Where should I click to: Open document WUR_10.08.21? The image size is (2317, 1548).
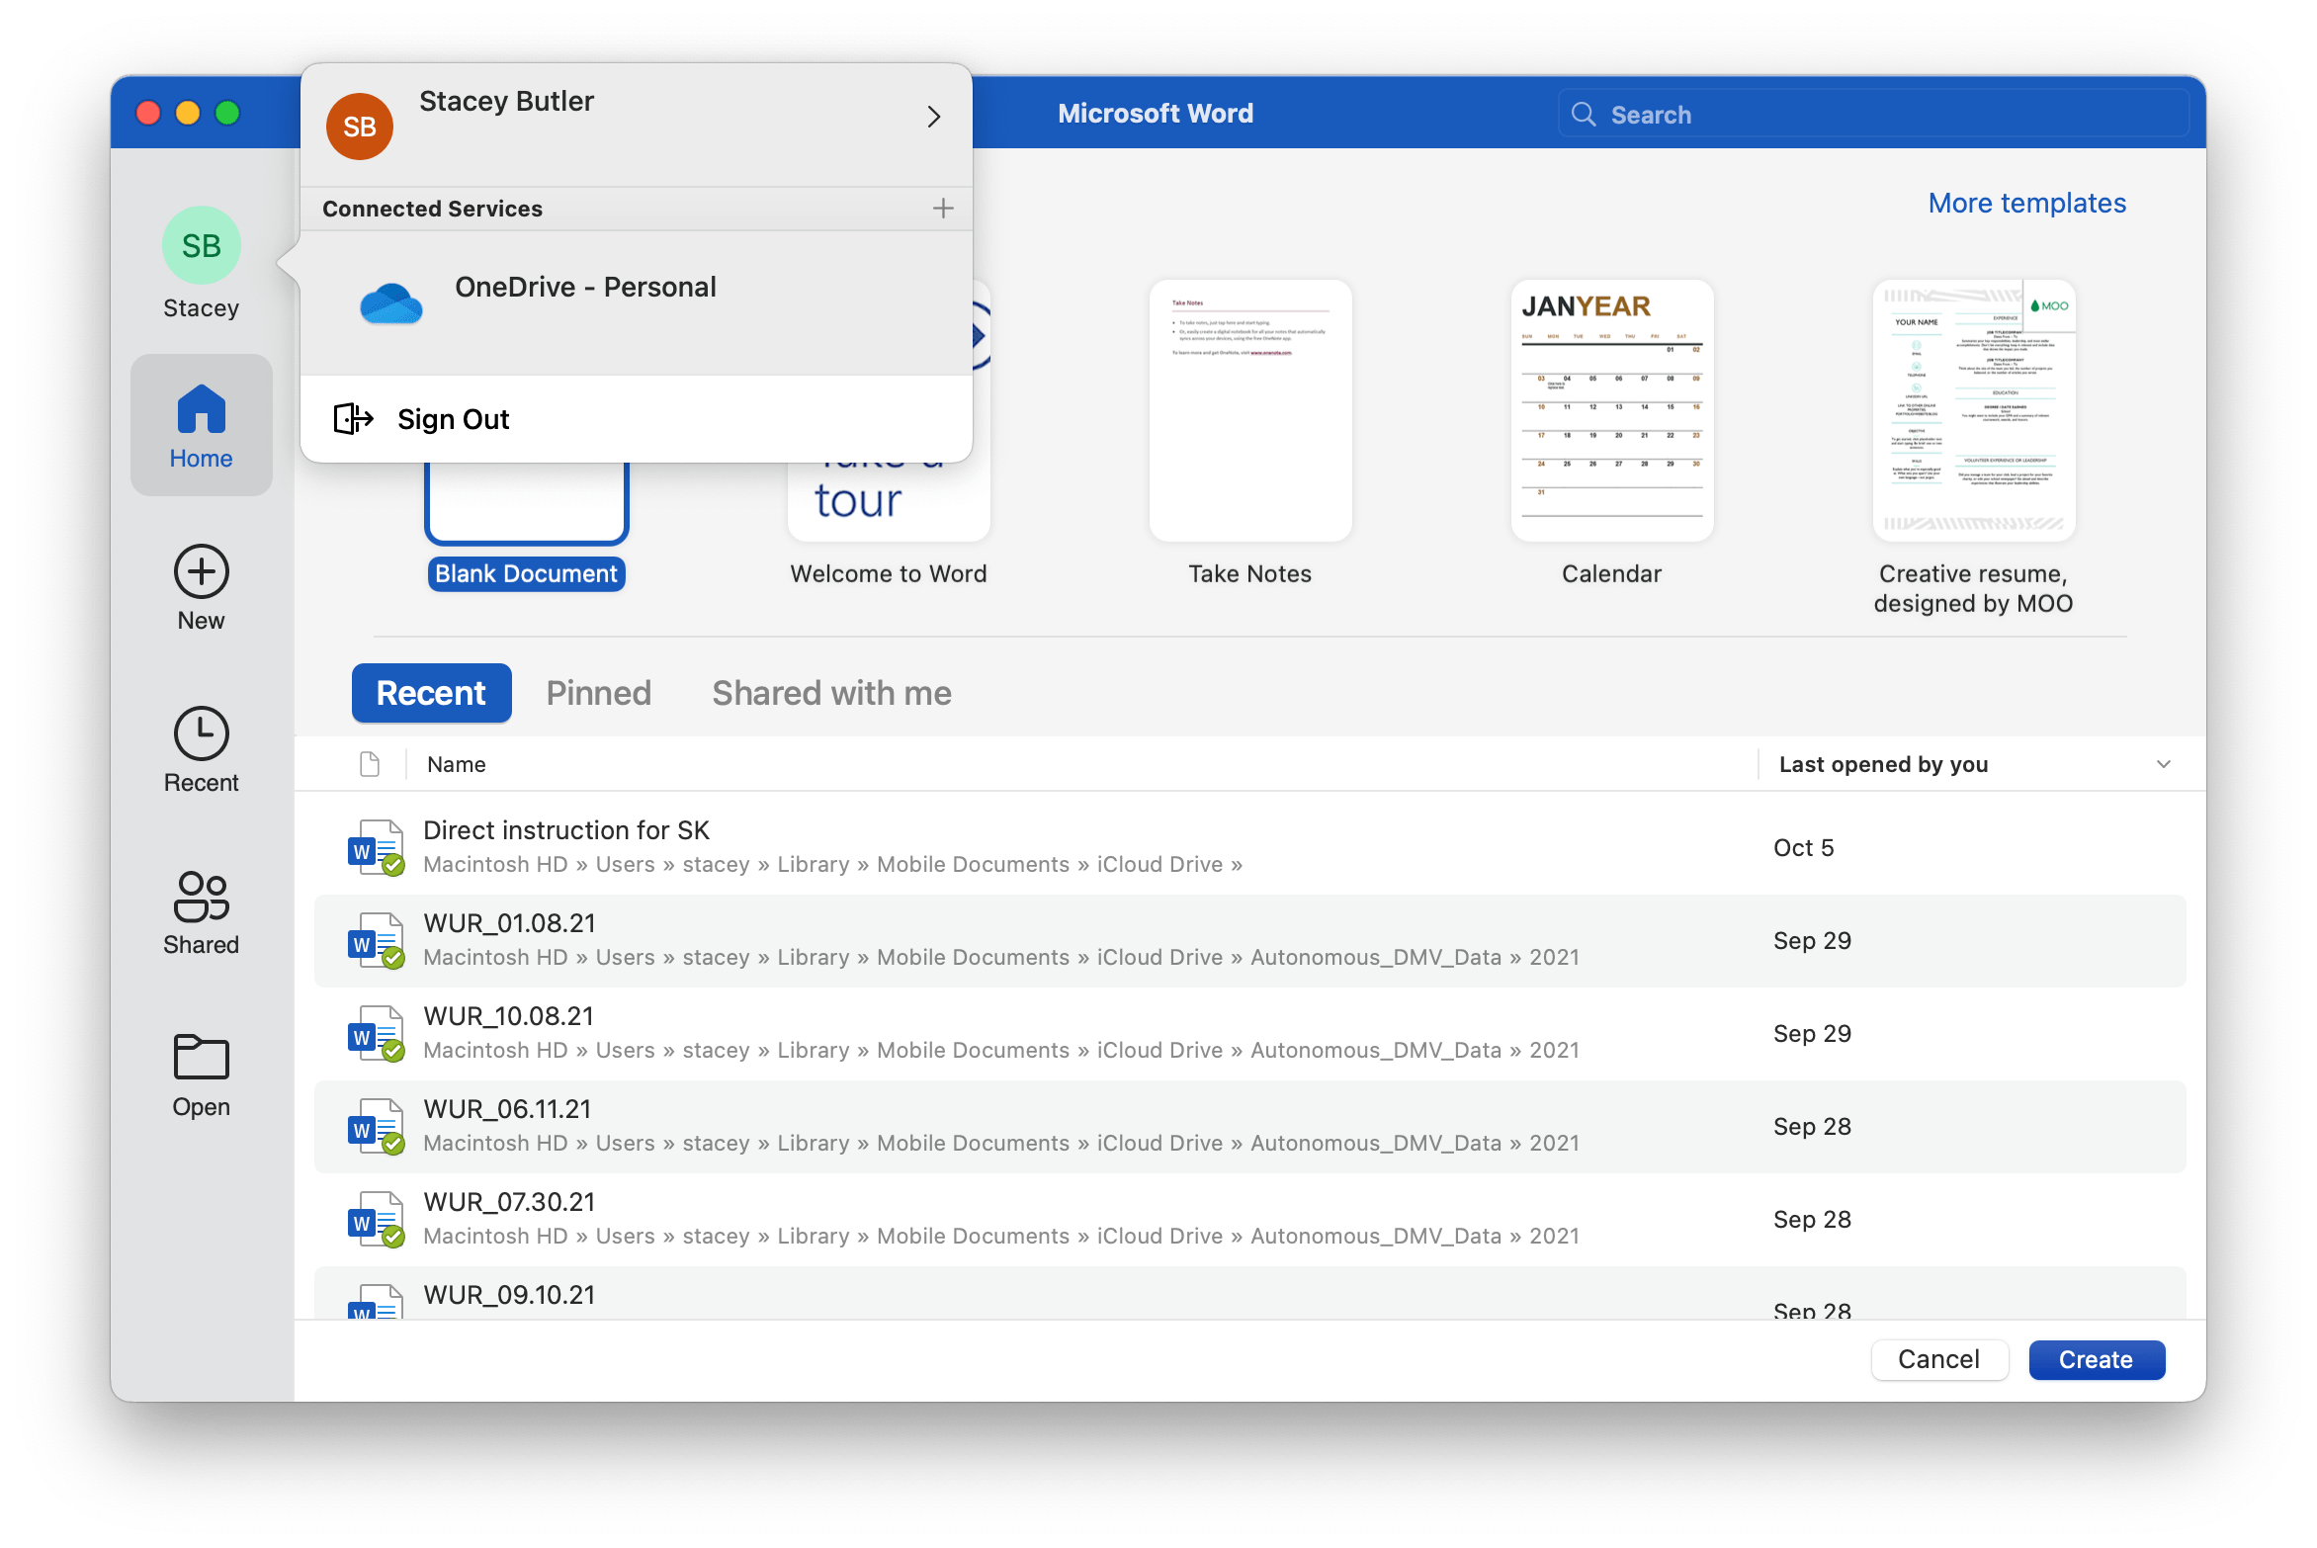click(x=1249, y=1033)
